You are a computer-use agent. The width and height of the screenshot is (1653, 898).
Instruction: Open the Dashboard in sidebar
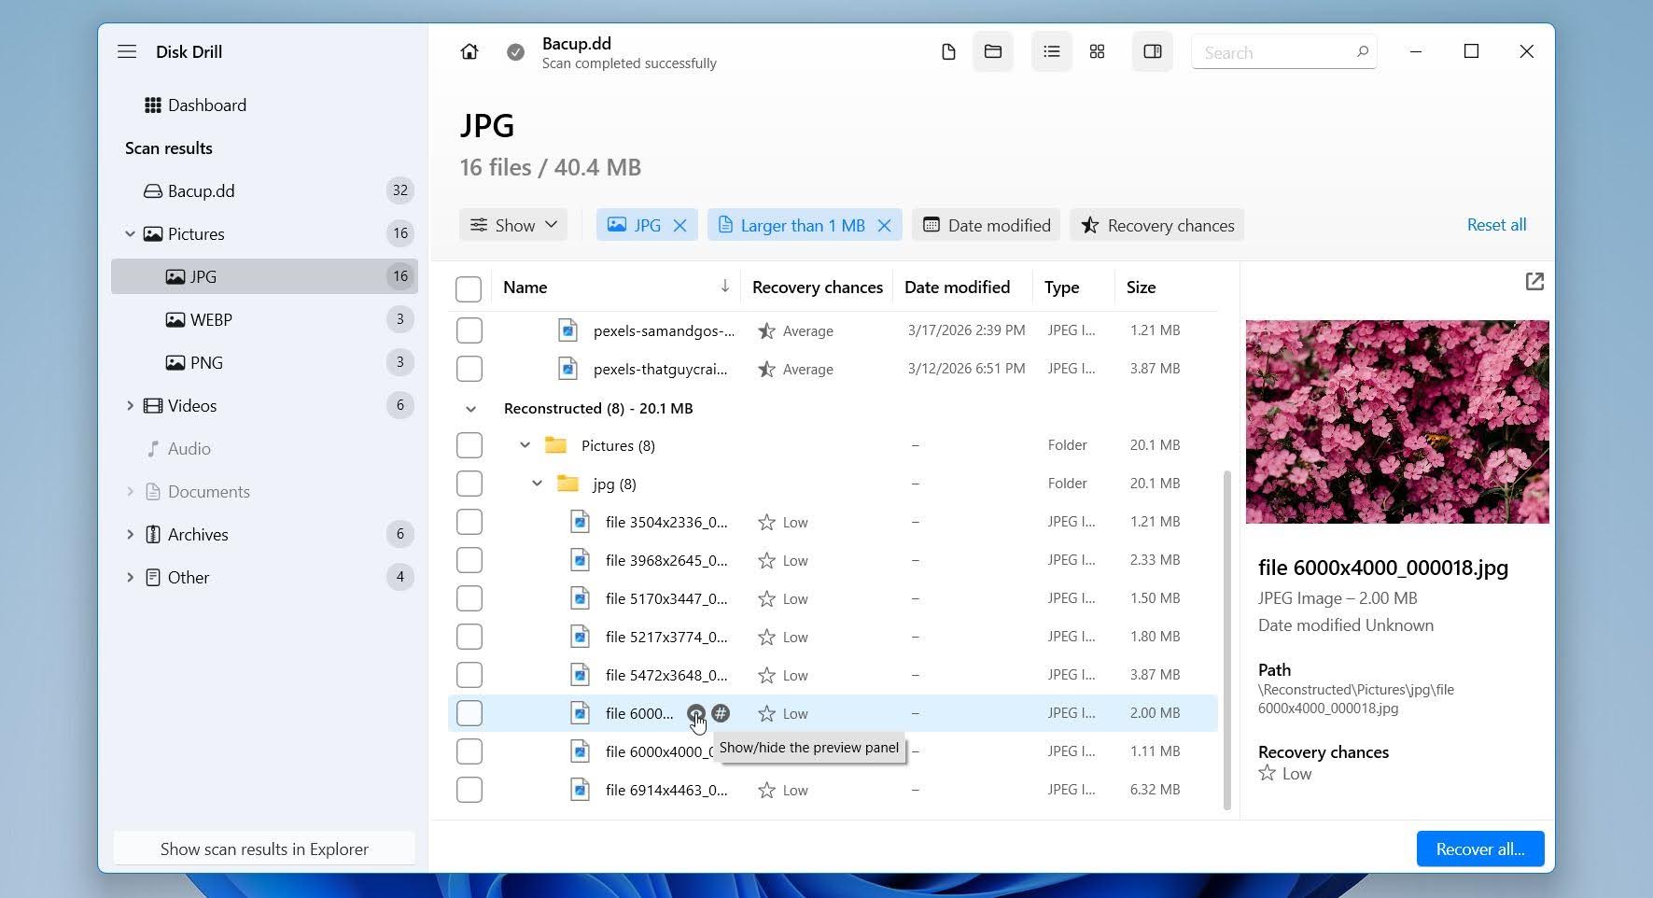[x=264, y=105]
